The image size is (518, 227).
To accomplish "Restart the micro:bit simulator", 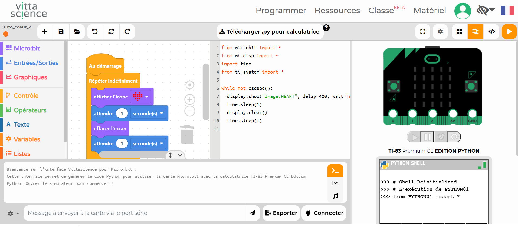I will tap(454, 137).
